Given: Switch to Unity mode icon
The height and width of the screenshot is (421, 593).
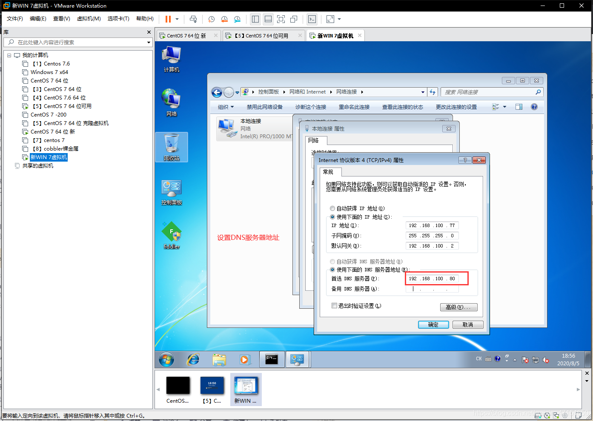Looking at the screenshot, I should click(294, 19).
